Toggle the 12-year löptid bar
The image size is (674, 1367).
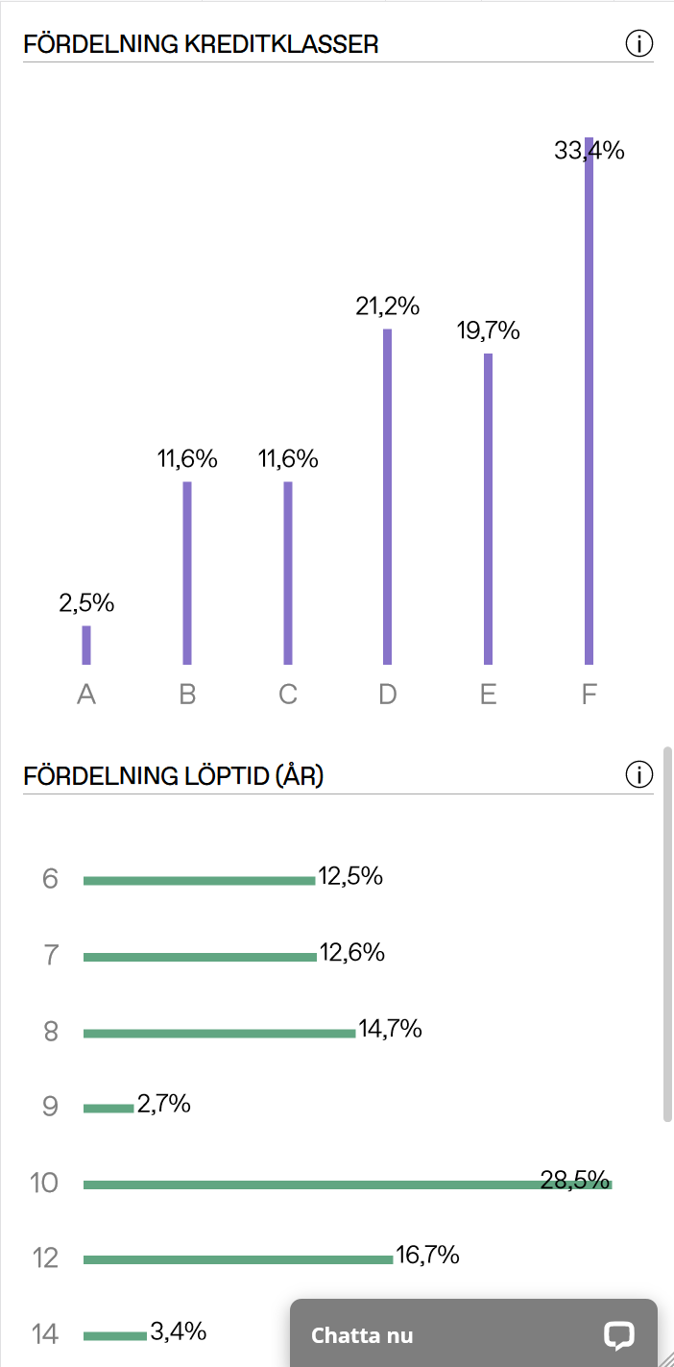235,1257
